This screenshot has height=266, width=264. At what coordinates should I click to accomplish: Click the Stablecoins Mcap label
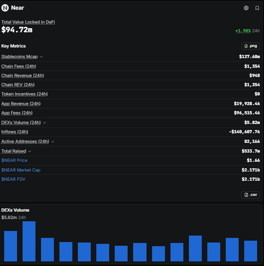click(x=19, y=57)
